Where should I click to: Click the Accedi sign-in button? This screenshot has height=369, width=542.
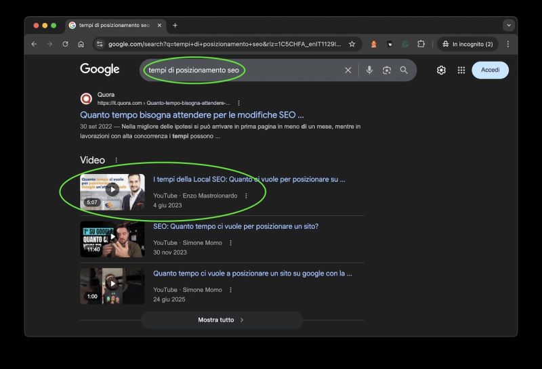[490, 70]
